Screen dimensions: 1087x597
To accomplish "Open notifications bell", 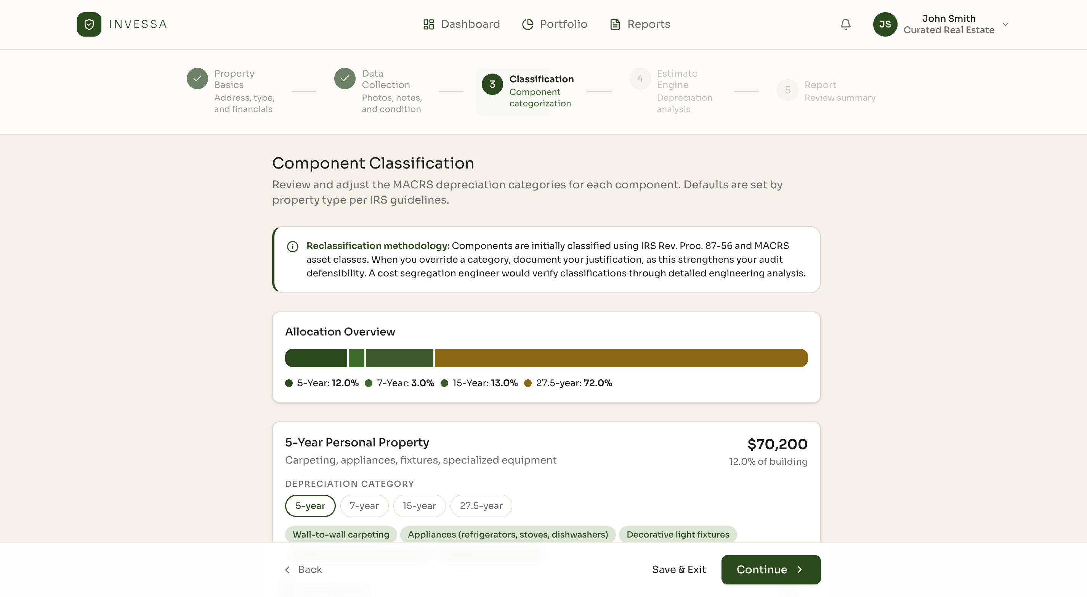I will pyautogui.click(x=845, y=24).
